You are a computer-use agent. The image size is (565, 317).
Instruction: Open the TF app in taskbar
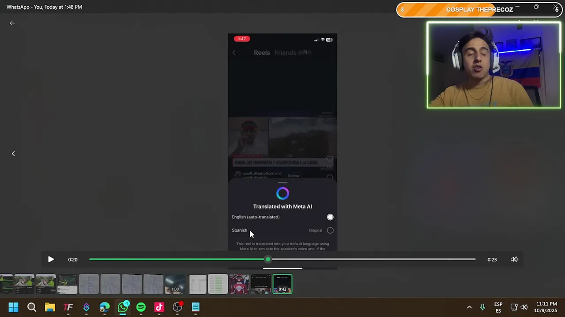point(68,307)
